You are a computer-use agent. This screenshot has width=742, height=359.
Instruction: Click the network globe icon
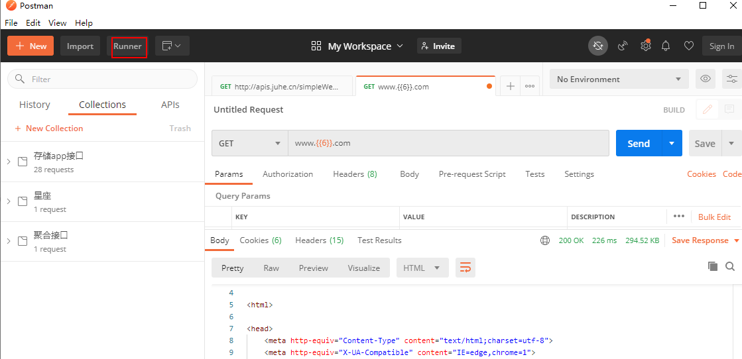[x=545, y=240]
